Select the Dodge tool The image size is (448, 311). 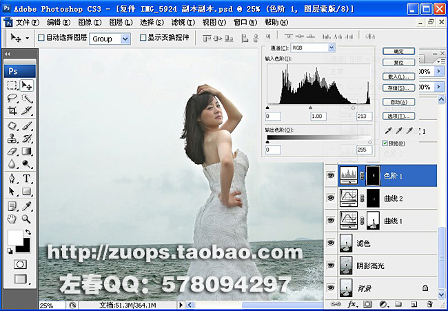(x=27, y=163)
